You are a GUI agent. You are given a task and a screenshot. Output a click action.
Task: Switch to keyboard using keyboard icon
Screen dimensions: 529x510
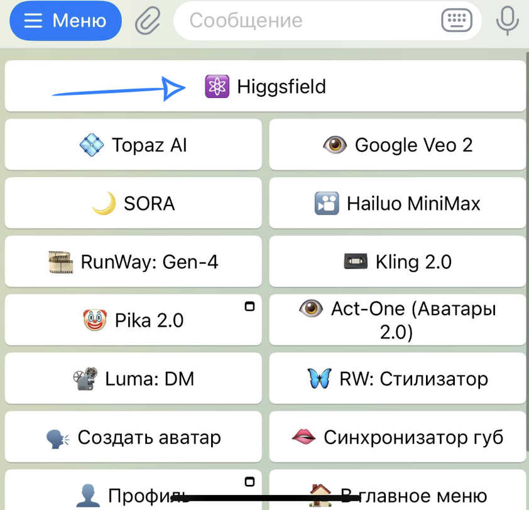coord(456,21)
